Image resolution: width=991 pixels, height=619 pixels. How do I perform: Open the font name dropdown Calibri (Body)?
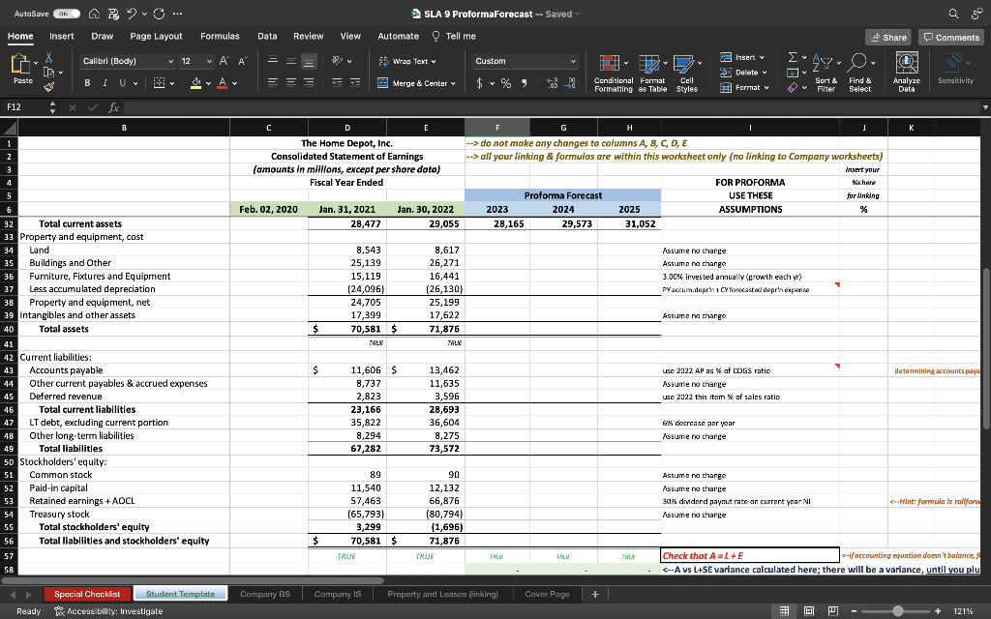point(170,61)
